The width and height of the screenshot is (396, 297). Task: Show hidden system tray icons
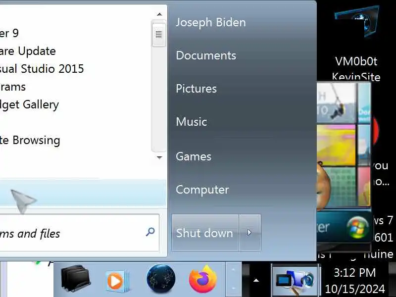(256, 280)
